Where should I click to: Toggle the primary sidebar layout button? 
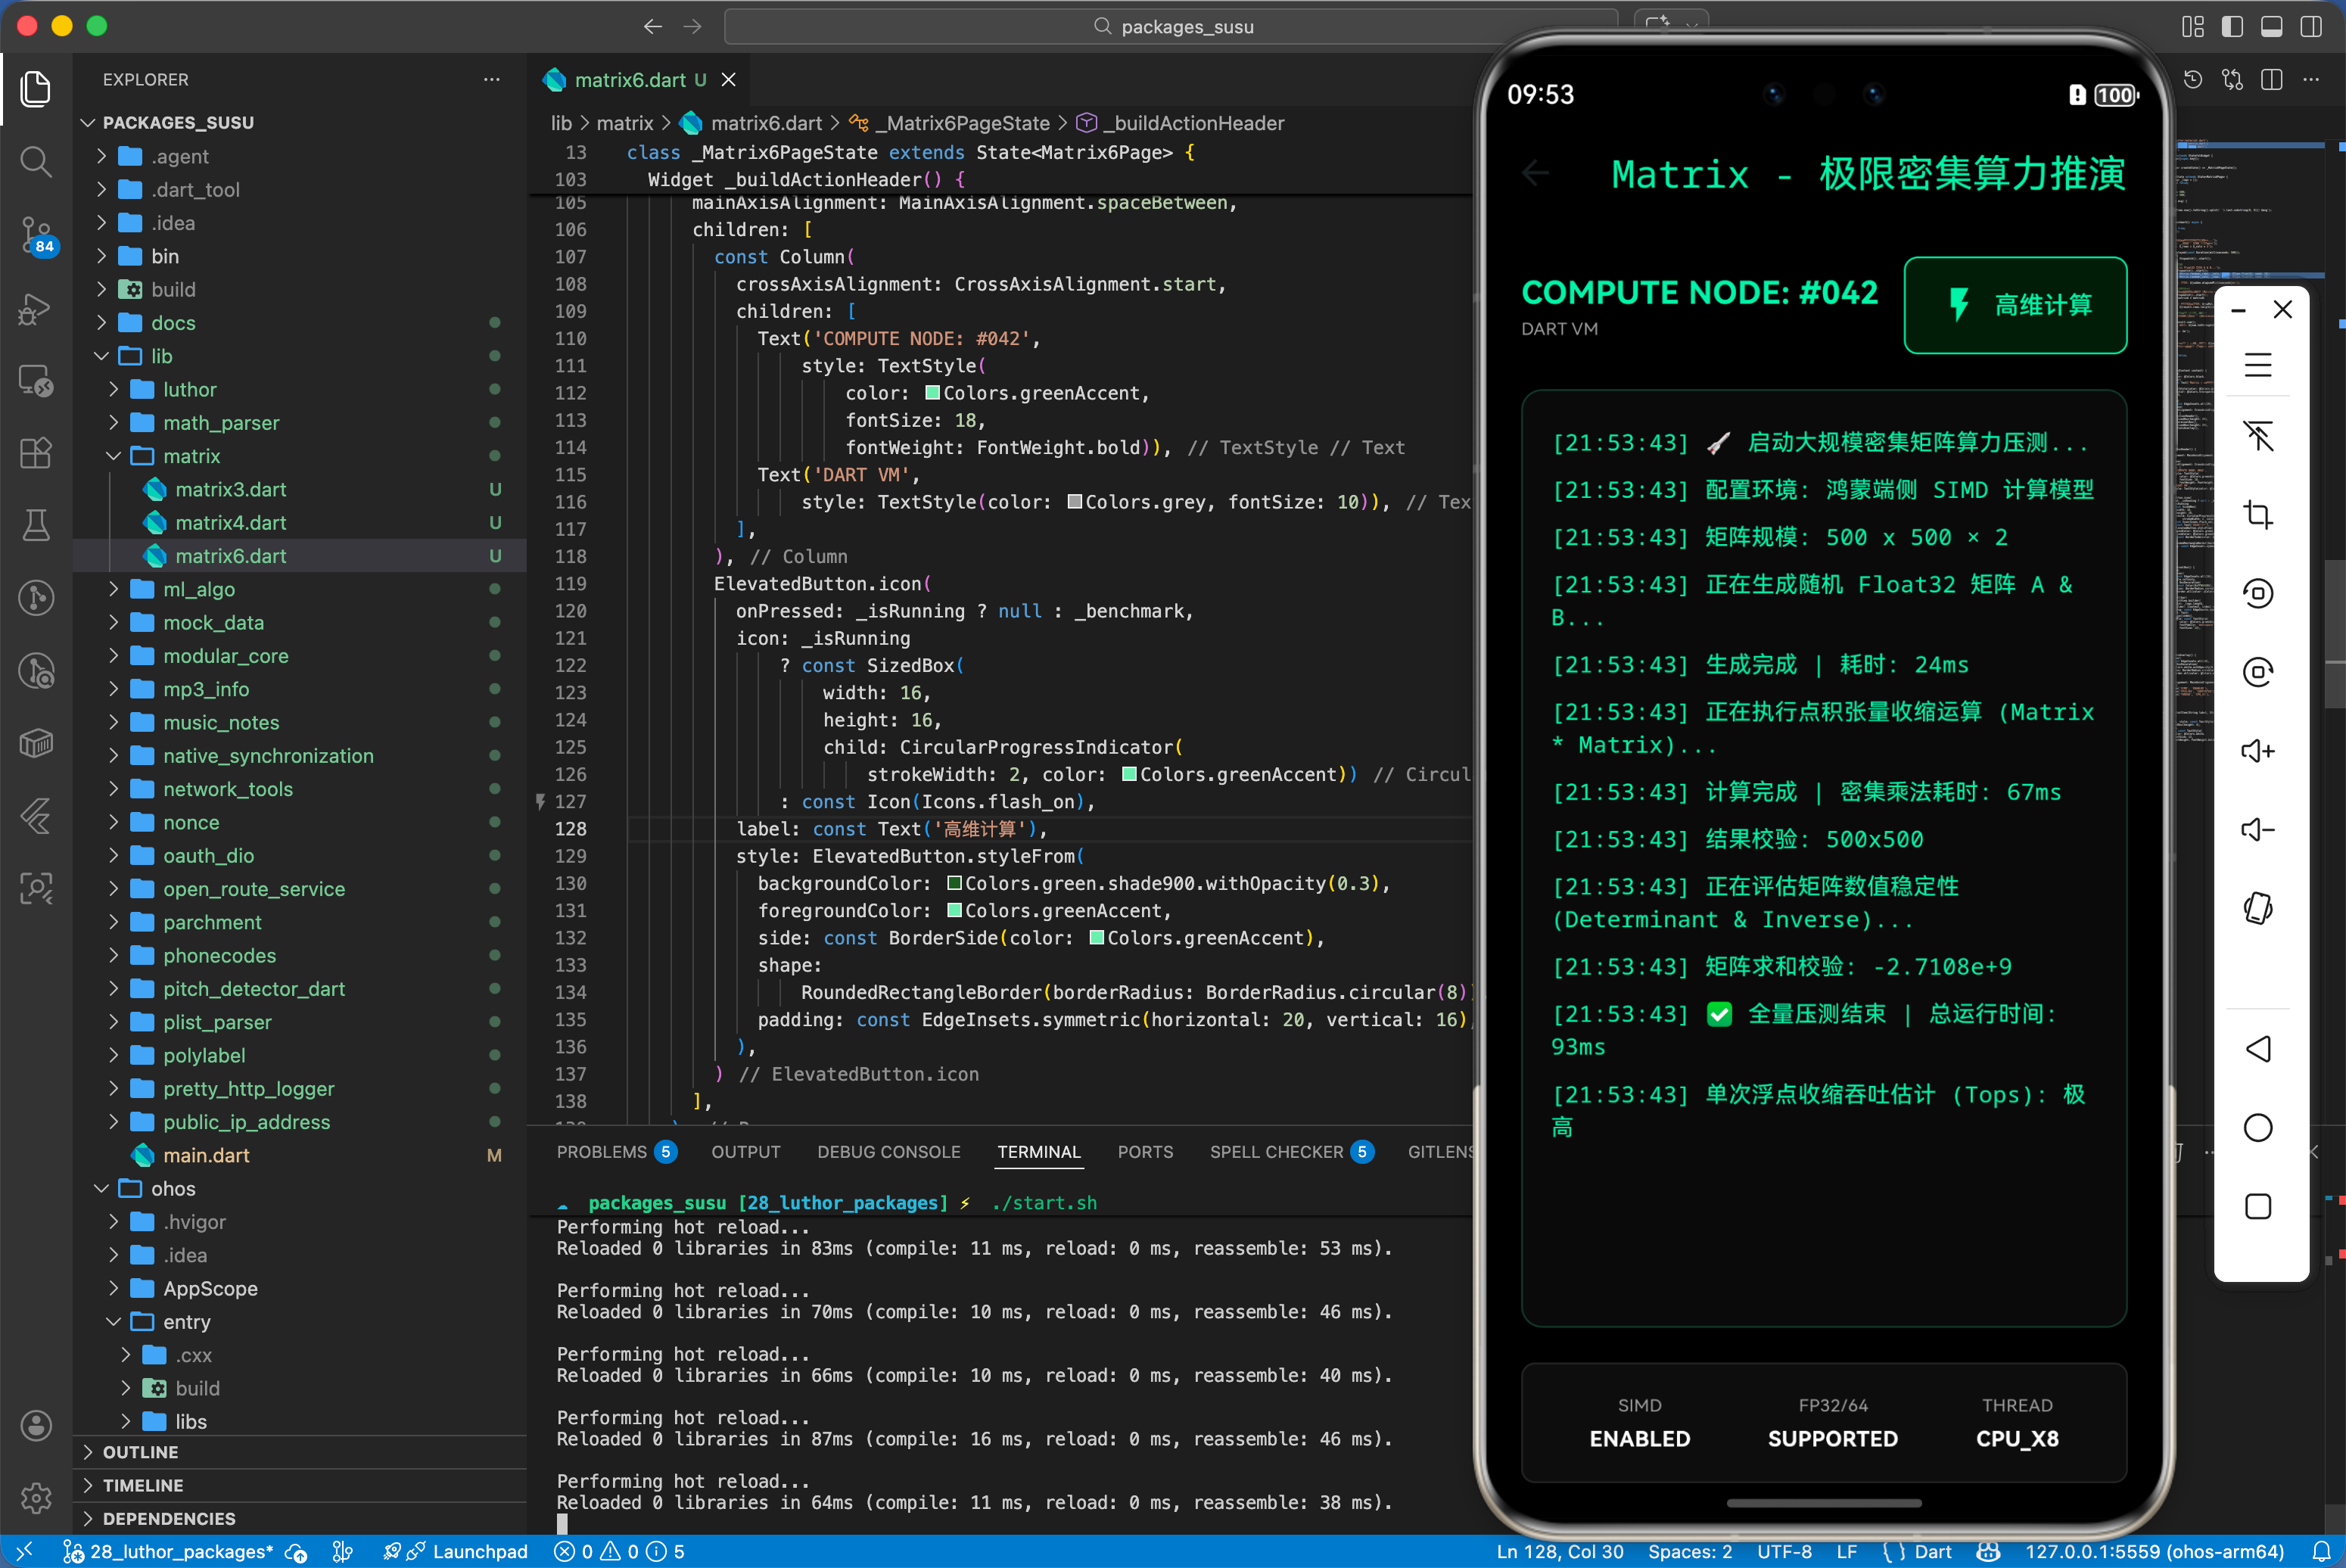point(2232,27)
